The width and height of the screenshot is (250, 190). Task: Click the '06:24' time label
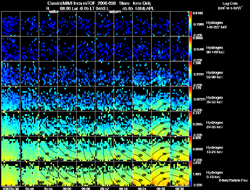tap(142, 188)
